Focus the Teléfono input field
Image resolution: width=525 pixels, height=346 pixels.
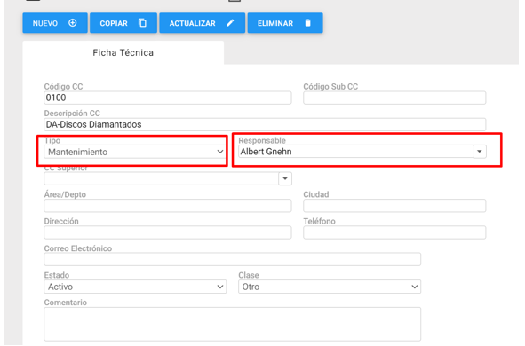coord(394,232)
